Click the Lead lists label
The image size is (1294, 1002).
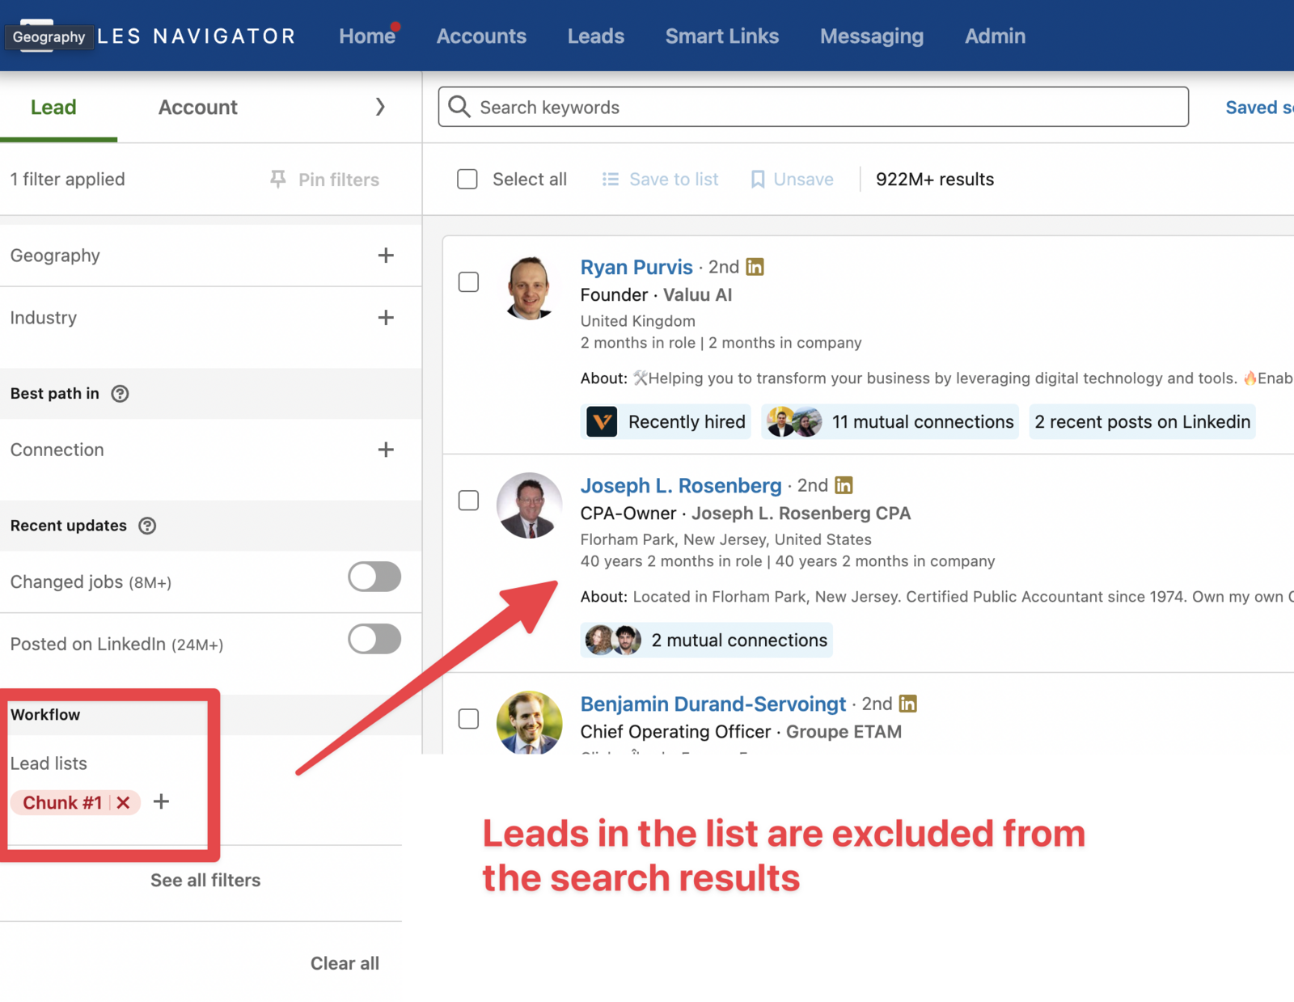49,763
